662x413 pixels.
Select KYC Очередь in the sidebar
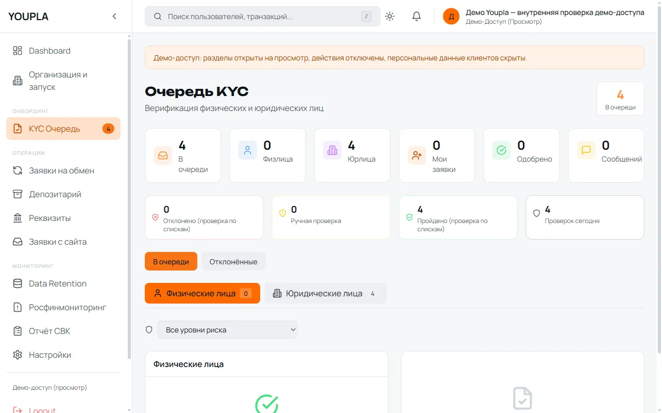[63, 129]
